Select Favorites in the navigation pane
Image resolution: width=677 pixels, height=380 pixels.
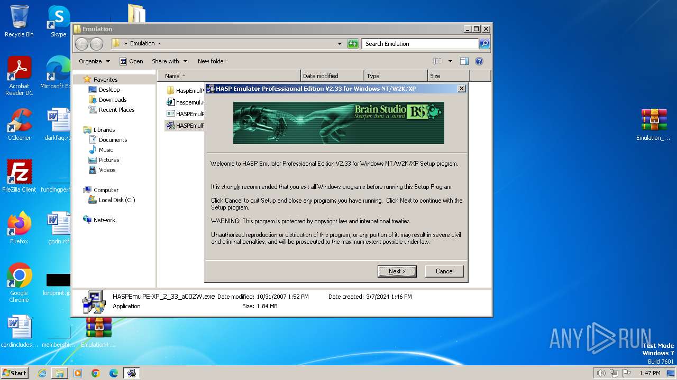point(105,80)
